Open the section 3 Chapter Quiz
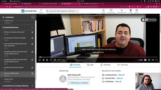 [9, 79]
